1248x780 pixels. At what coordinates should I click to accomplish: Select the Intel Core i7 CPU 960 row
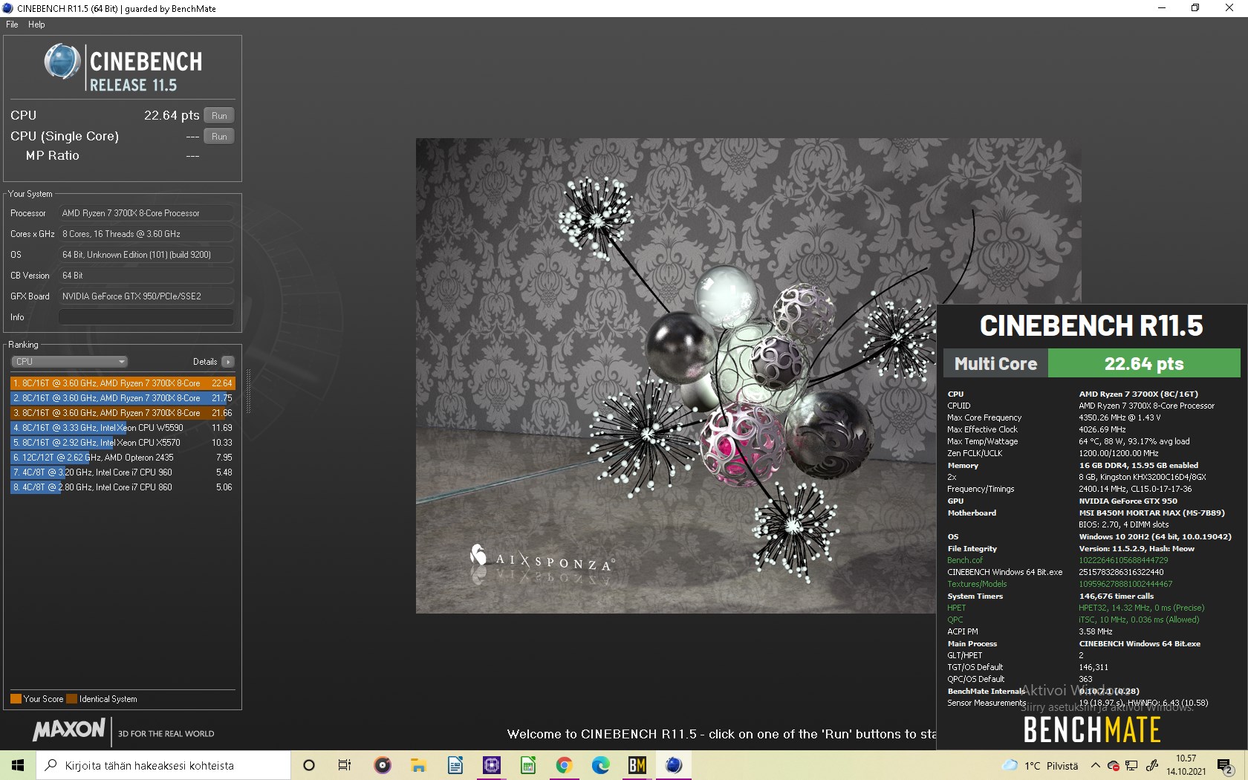click(123, 472)
